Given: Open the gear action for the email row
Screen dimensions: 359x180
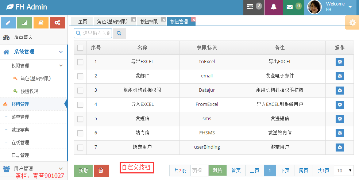Looking at the screenshot, I should coord(340,76).
